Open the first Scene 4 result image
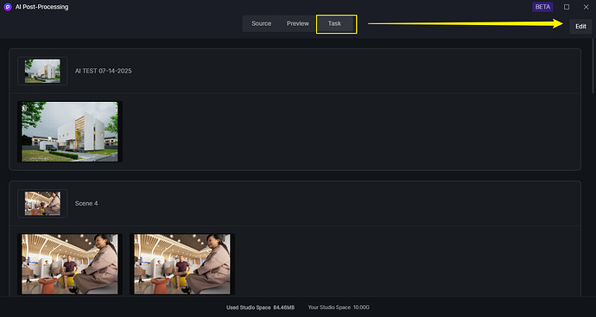This screenshot has height=317, width=596. pos(70,263)
